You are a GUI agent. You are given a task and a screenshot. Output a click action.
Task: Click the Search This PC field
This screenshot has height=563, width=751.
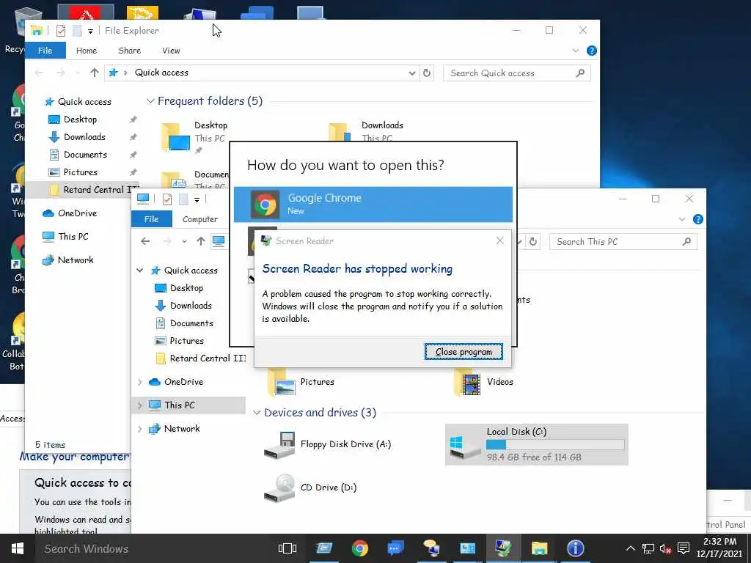(x=623, y=242)
